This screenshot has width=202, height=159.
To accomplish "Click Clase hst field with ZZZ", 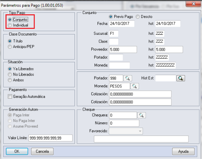I will [160, 41].
